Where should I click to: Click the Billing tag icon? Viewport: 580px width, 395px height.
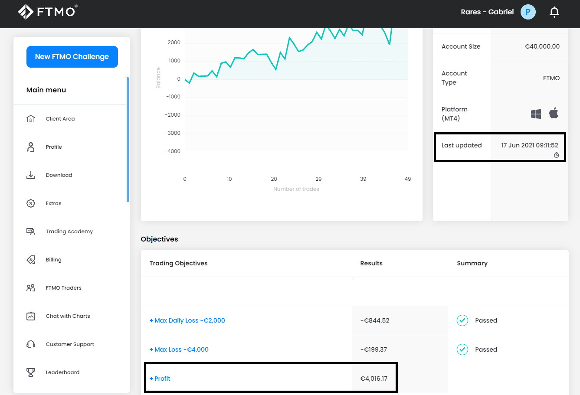coord(31,260)
